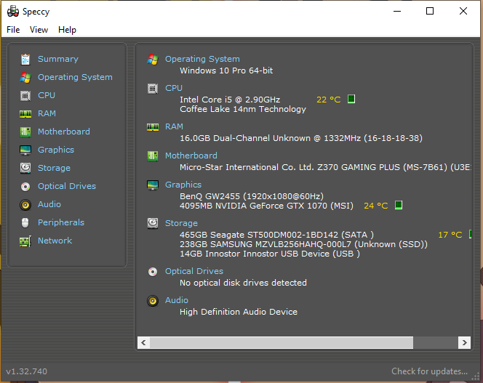Select Network in the sidebar
The width and height of the screenshot is (483, 383).
(x=55, y=241)
